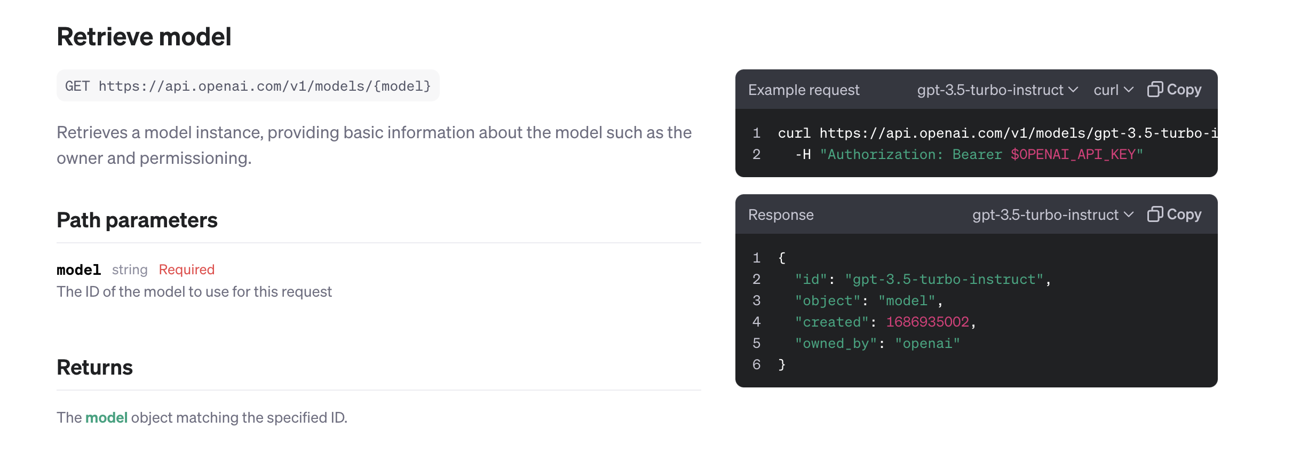
Task: Copy the example request code
Action: click(1174, 90)
